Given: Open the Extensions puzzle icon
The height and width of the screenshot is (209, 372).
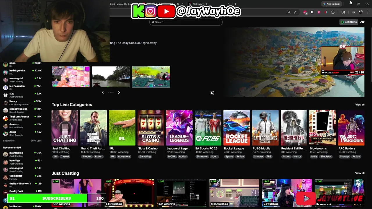Looking at the screenshot, I should click(x=333, y=12).
